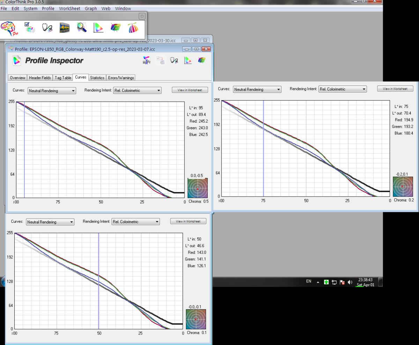419x345 pixels.
Task: Click the volume speaker icon in system tray
Action: (350, 282)
